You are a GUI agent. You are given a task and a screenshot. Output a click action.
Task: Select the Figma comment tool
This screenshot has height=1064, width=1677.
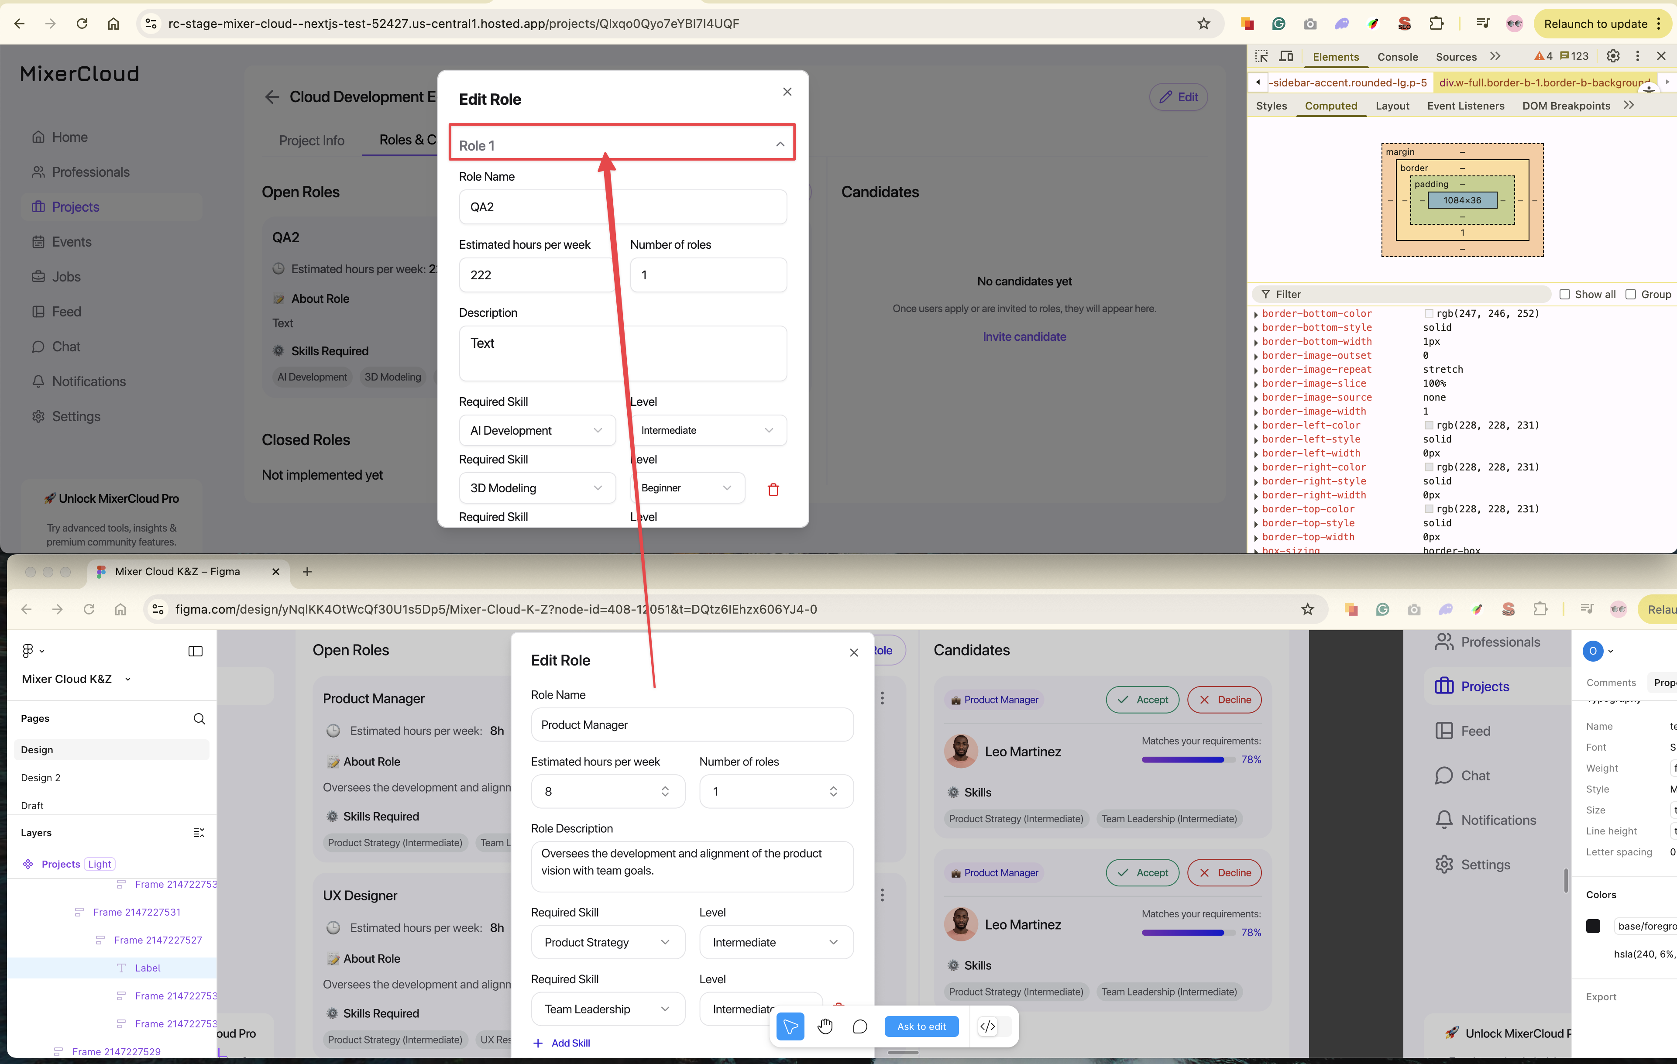[x=860, y=1026]
